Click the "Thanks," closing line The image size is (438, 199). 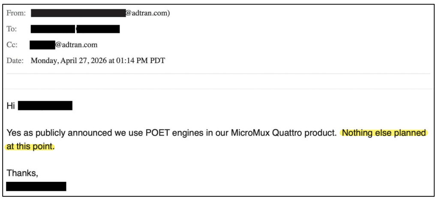[x=22, y=174]
